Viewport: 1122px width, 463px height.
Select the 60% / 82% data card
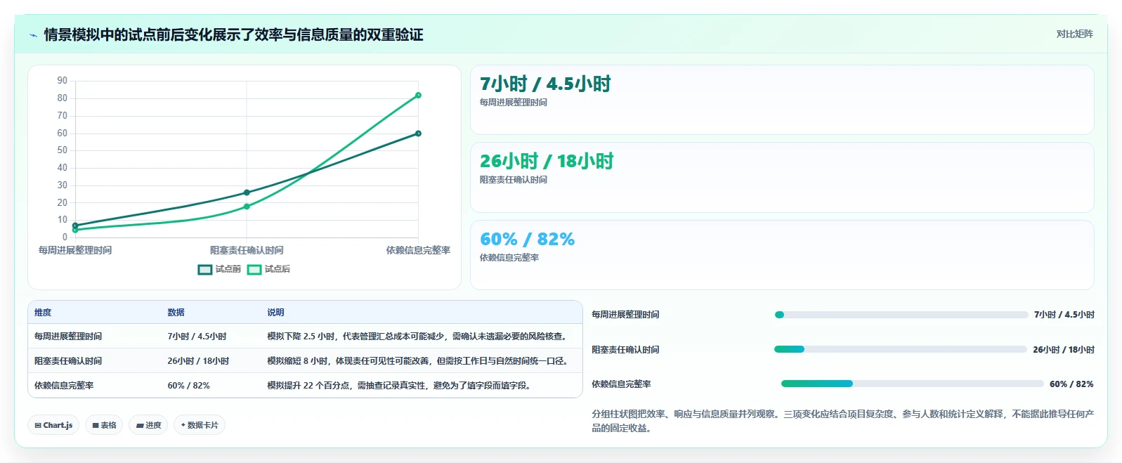click(782, 255)
